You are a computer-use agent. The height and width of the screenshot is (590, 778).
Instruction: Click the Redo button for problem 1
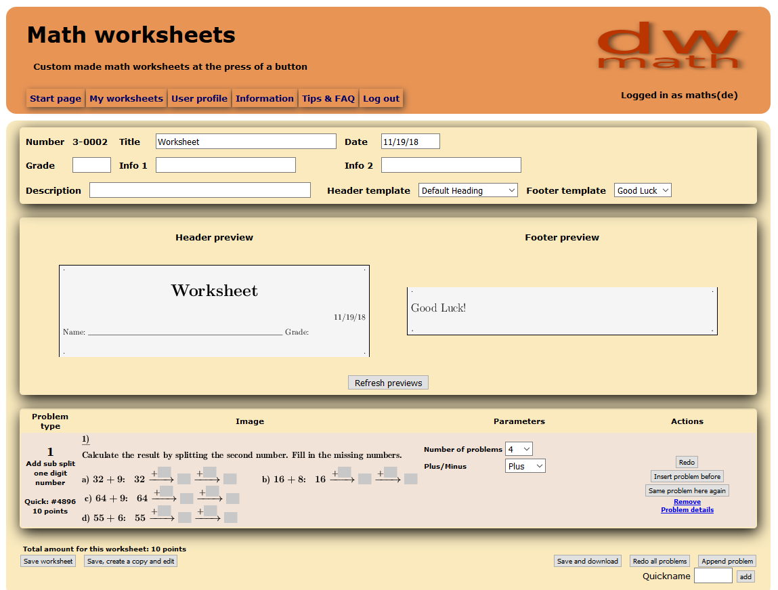click(x=687, y=462)
